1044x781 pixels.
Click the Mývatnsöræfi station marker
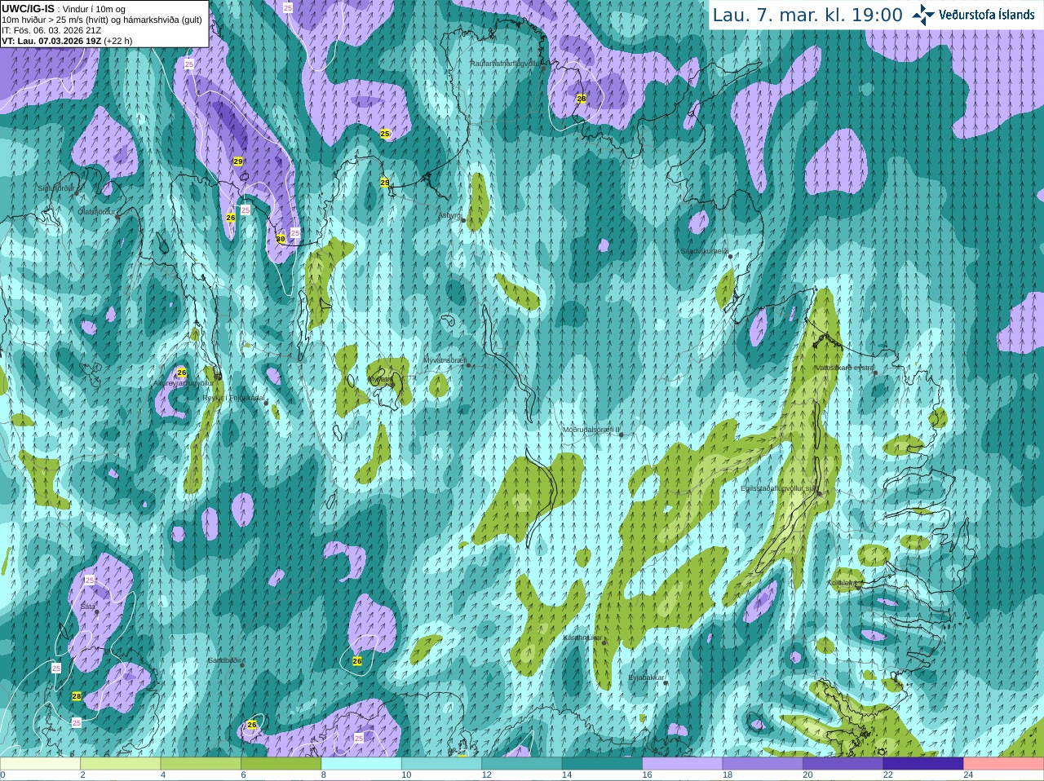(468, 364)
